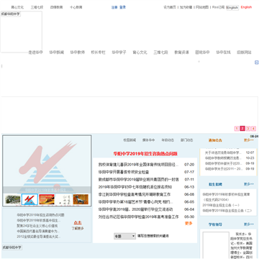Image resolution: width=259 pixels, height=259 pixels.
Task: Open 旧版网站 in main navigation
Action: (244, 53)
